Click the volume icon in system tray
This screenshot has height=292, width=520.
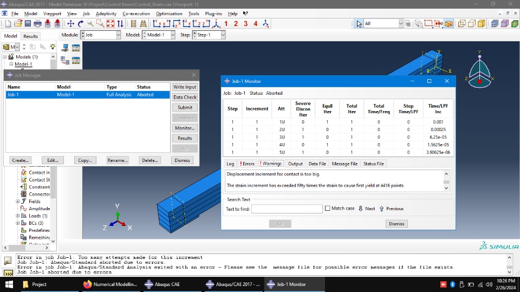[x=489, y=284]
